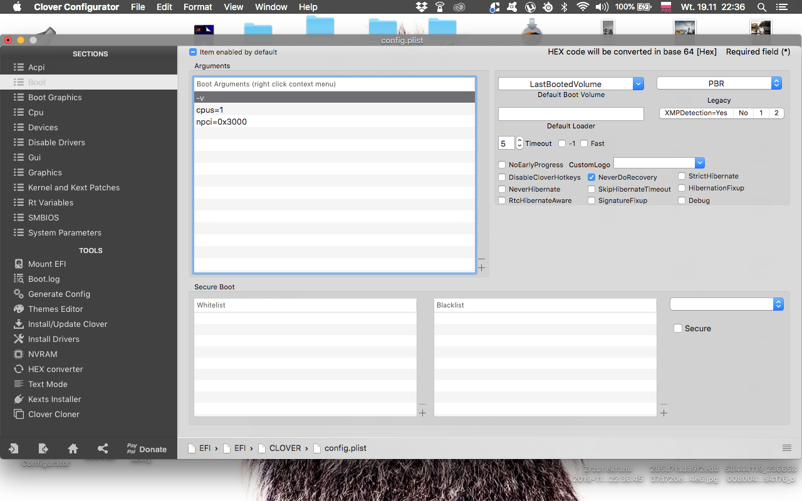Enable the NeverHibernate checkbox
This screenshot has height=501, width=802.
pyautogui.click(x=502, y=189)
